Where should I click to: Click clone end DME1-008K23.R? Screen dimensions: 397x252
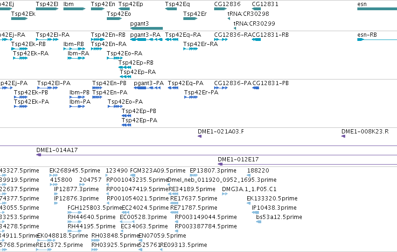point(343,136)
